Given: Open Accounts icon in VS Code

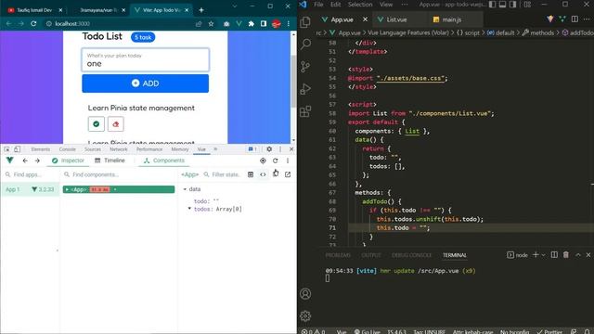Looking at the screenshot, I should coord(305,294).
